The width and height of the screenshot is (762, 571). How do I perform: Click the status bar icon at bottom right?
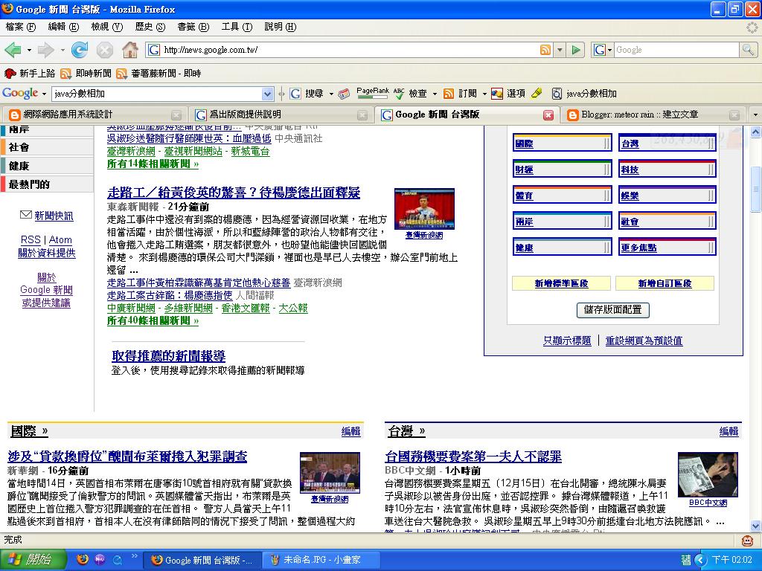point(748,540)
